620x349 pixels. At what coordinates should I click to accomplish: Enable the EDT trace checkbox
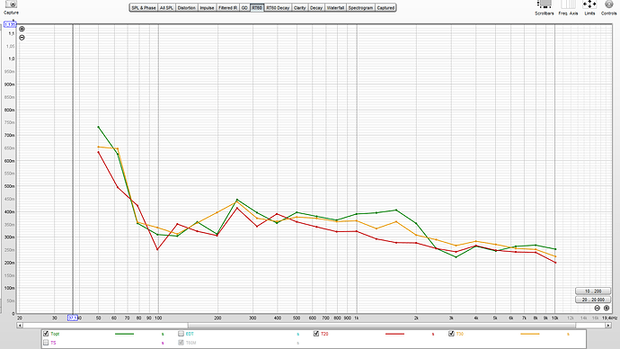pyautogui.click(x=182, y=334)
